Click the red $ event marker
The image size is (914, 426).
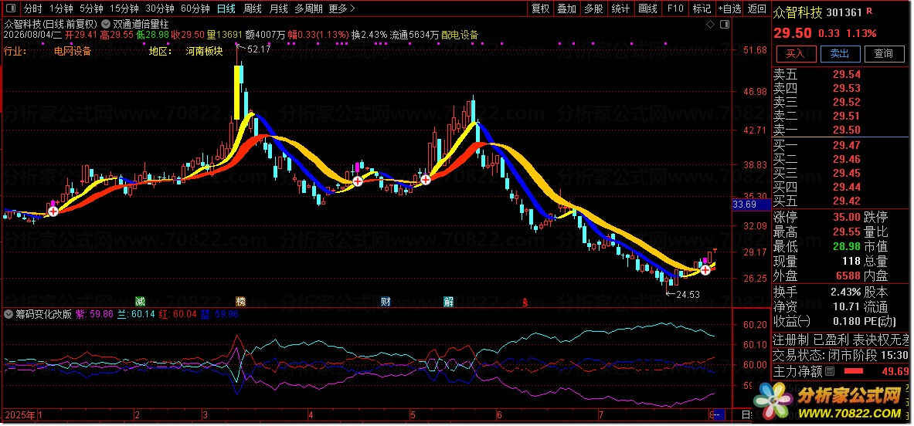click(525, 302)
